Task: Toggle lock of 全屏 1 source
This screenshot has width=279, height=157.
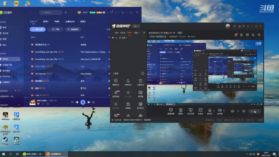Action: 116,38
